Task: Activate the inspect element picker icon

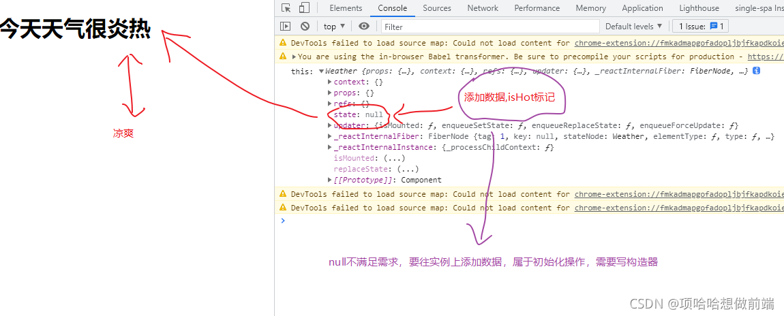Action: (286, 8)
